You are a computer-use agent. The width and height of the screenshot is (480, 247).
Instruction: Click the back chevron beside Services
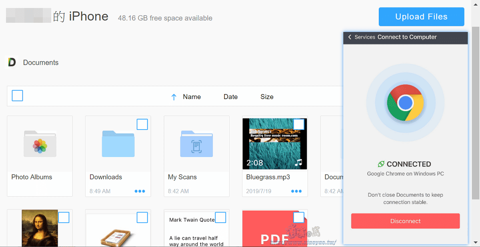coord(350,37)
